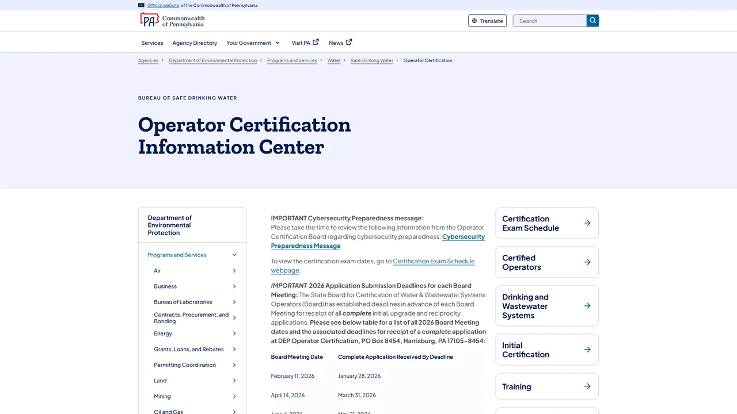Click arrow icon on Certified Operators card
The image size is (737, 414).
pyautogui.click(x=587, y=262)
